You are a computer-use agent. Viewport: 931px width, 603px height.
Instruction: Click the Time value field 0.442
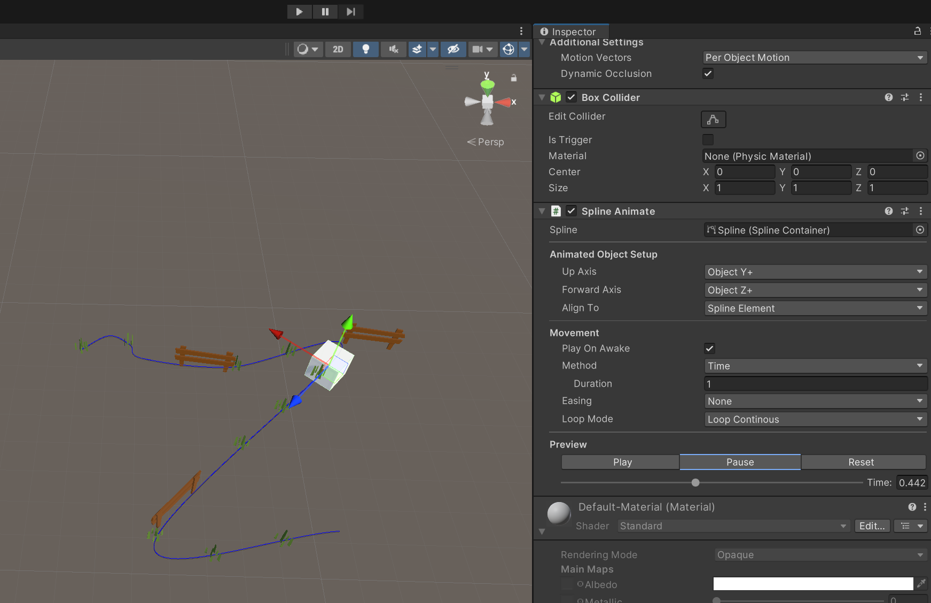pyautogui.click(x=912, y=483)
